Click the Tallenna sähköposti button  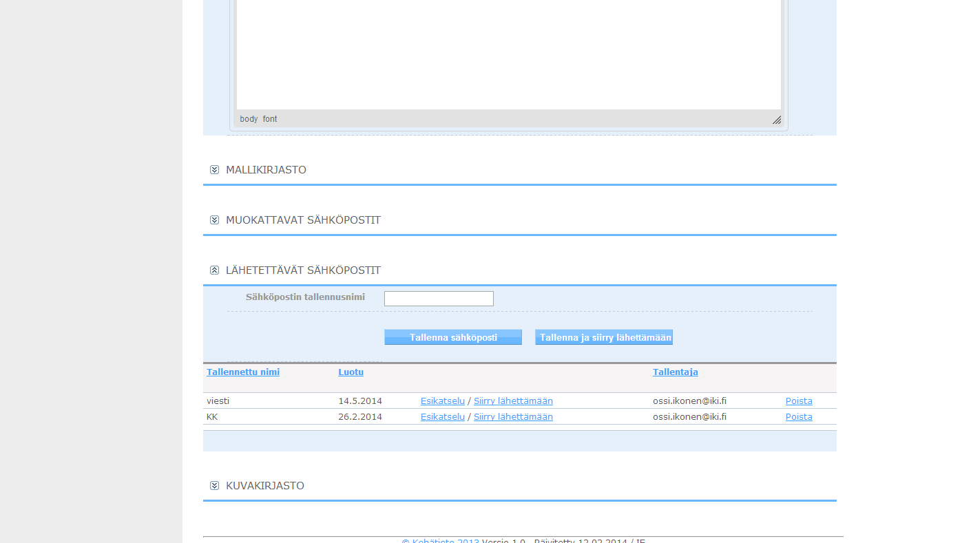point(453,337)
